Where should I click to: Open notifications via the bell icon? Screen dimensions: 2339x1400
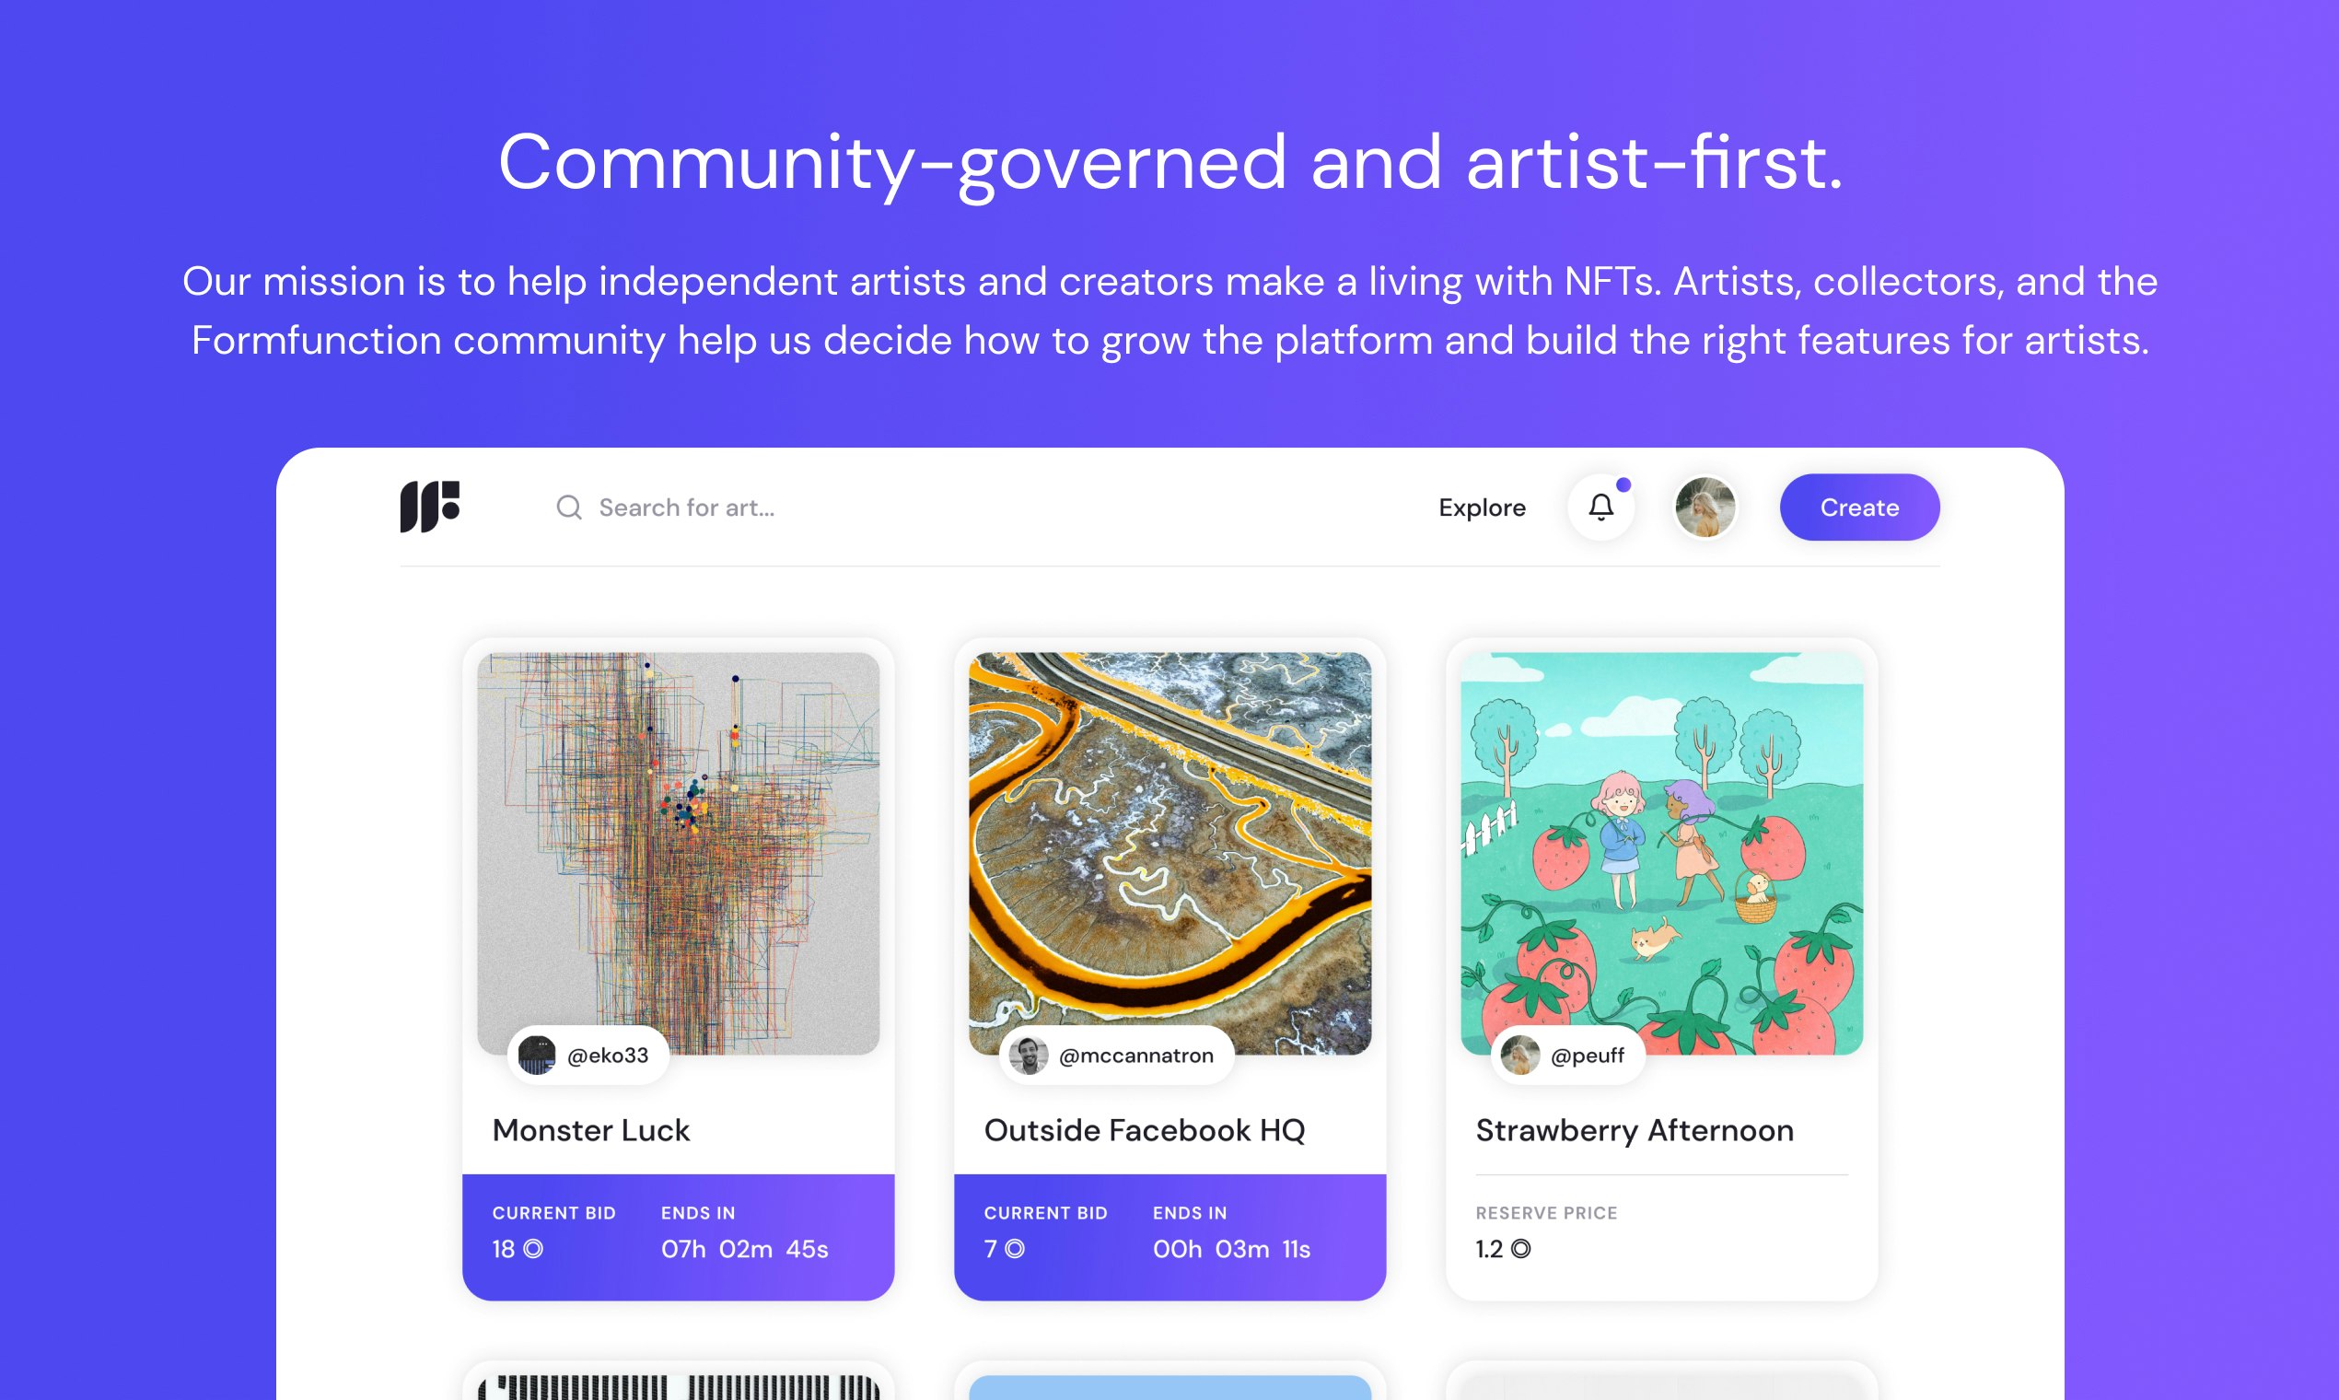(x=1600, y=507)
